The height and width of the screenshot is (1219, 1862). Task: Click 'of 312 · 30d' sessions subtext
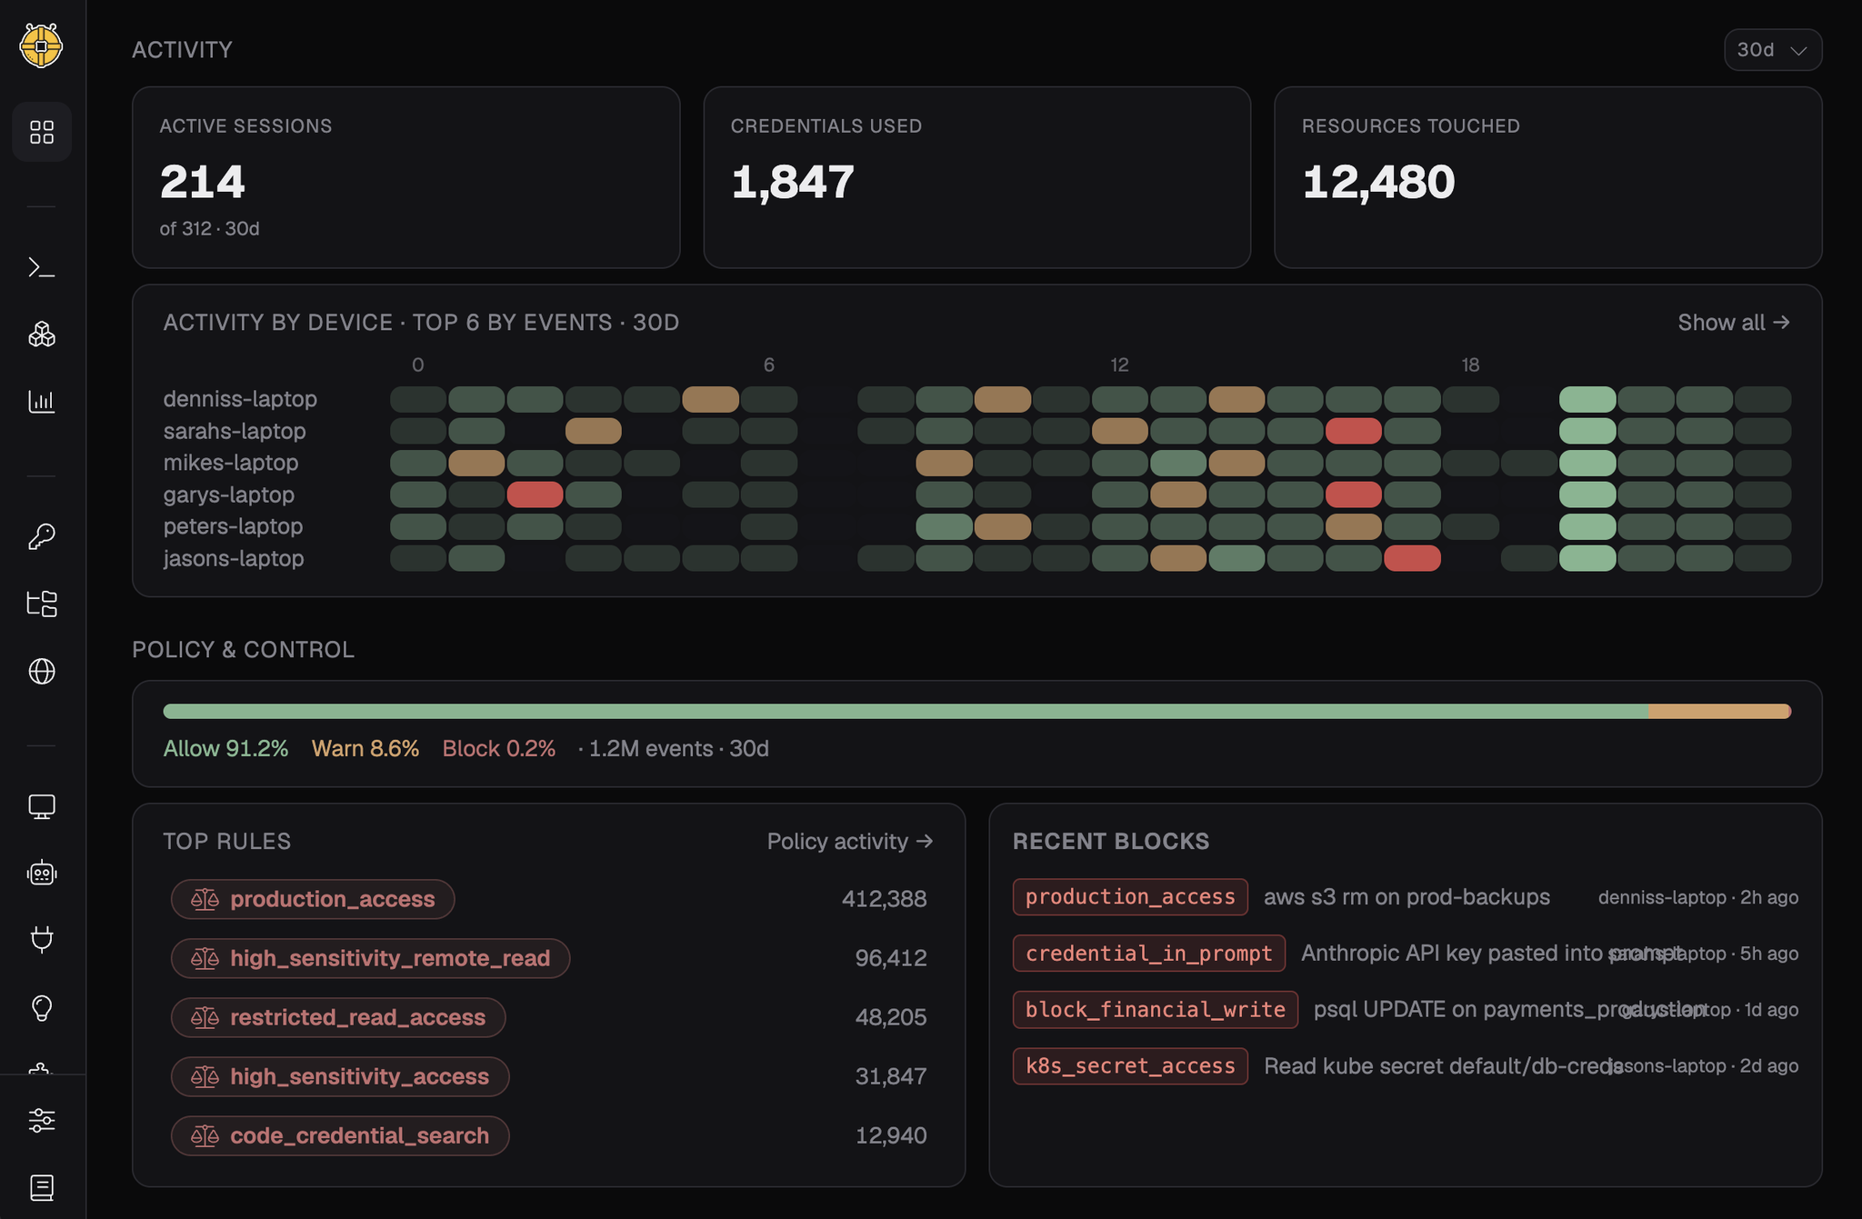pos(209,229)
